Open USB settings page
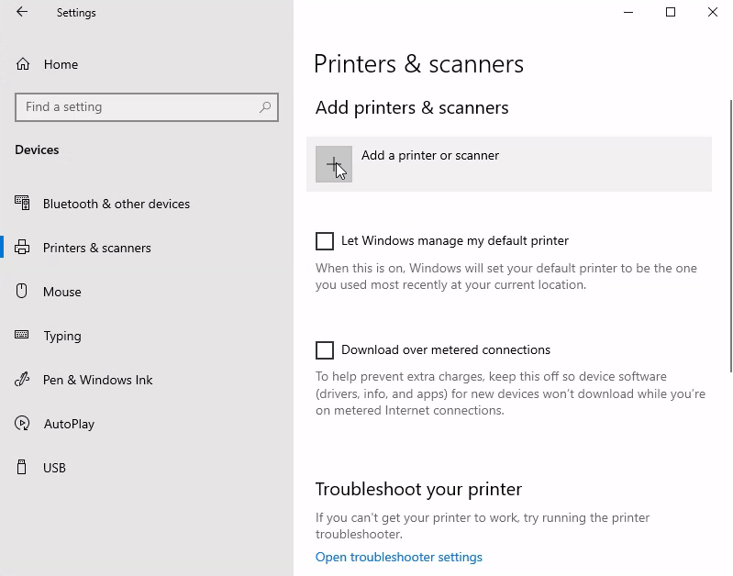Screen dimensions: 733x576 point(54,468)
